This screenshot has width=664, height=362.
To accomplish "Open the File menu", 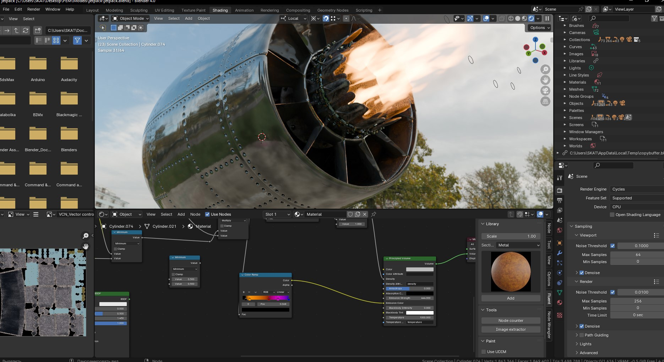I will click(6, 9).
